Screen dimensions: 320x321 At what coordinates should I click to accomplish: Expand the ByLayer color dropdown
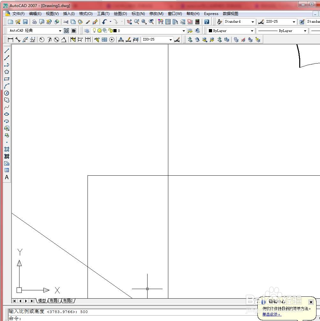tap(252, 31)
